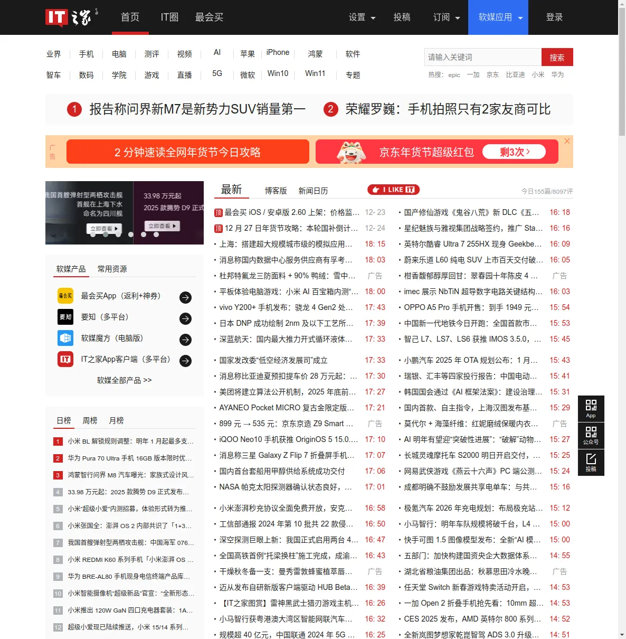Switch to the 常用资源 tab
The height and width of the screenshot is (639, 626).
coord(112,269)
